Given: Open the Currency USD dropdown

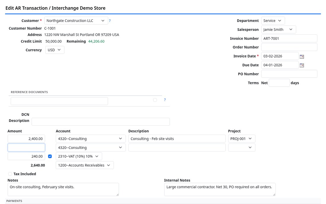Looking at the screenshot, I should tap(55, 50).
